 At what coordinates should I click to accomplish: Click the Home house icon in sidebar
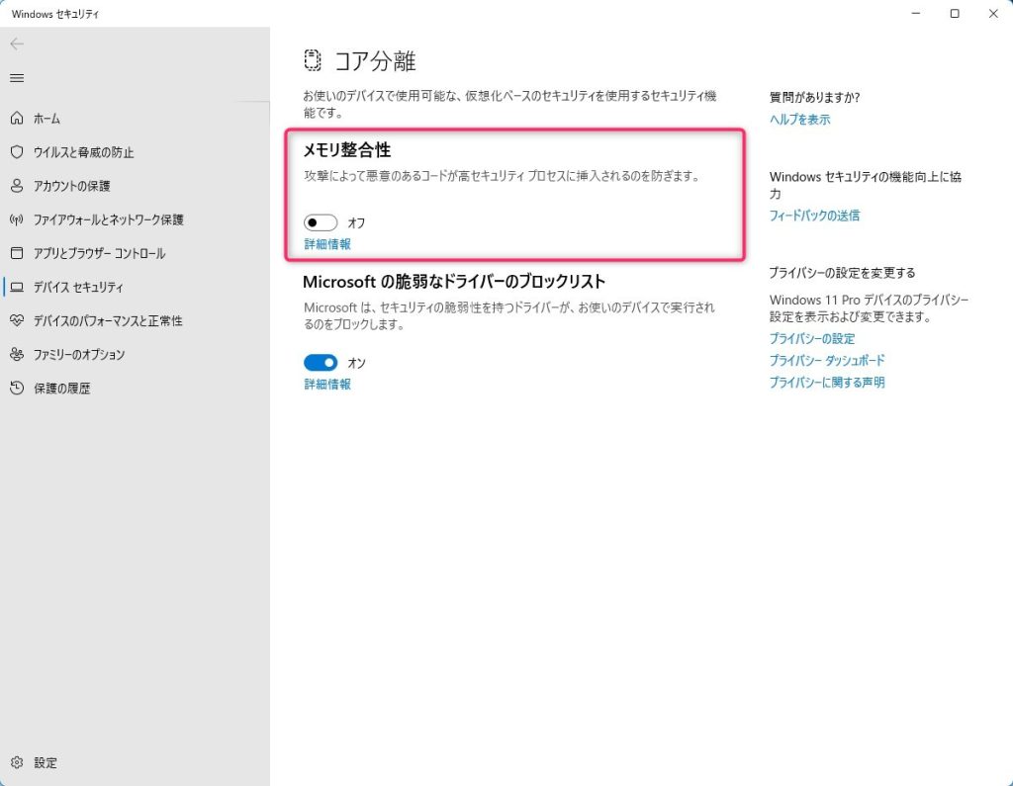17,119
